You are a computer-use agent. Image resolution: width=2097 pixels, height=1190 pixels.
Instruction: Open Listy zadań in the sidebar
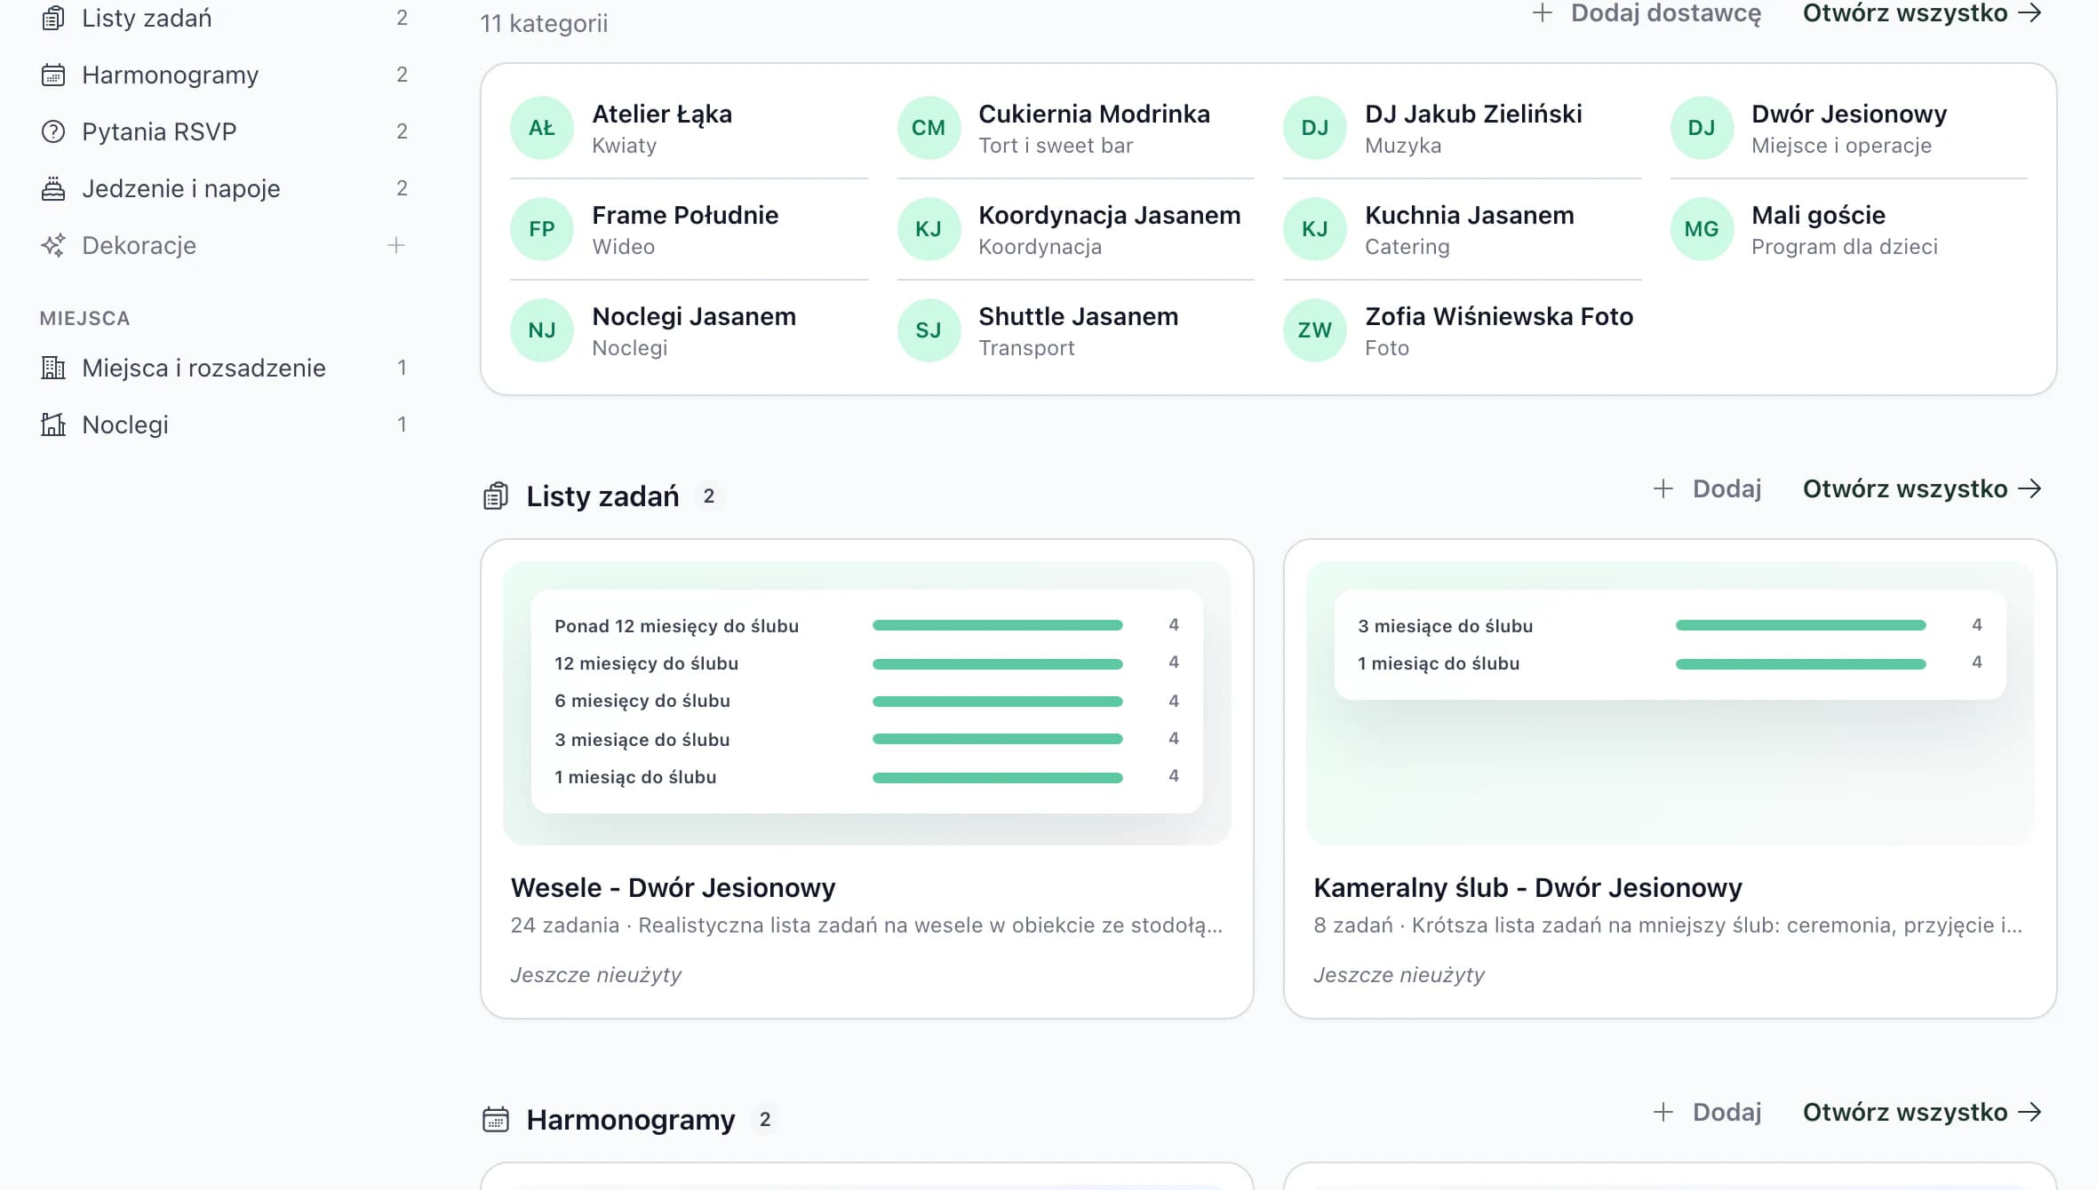coord(224,18)
